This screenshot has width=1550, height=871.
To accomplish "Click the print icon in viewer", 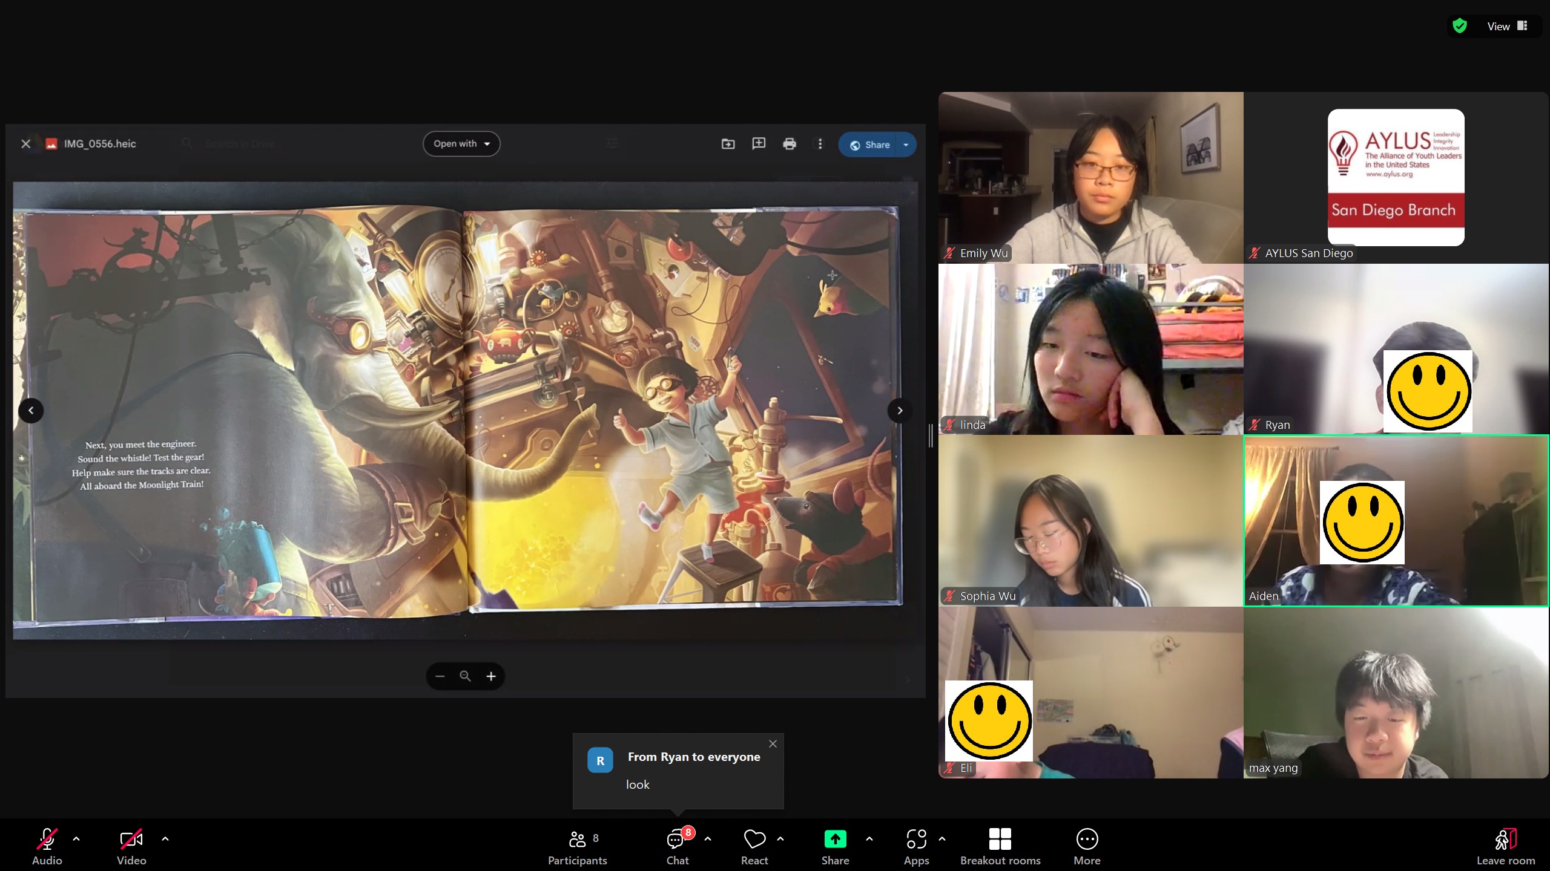I will 789,144.
